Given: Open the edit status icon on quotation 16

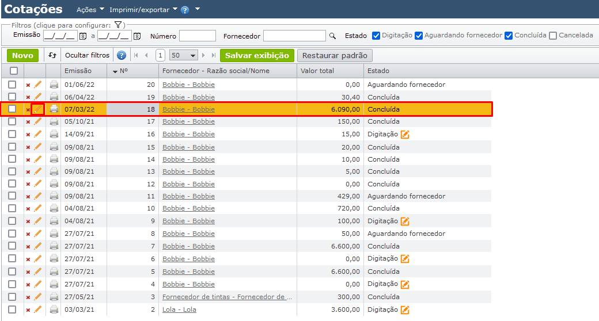Looking at the screenshot, I should [x=405, y=135].
